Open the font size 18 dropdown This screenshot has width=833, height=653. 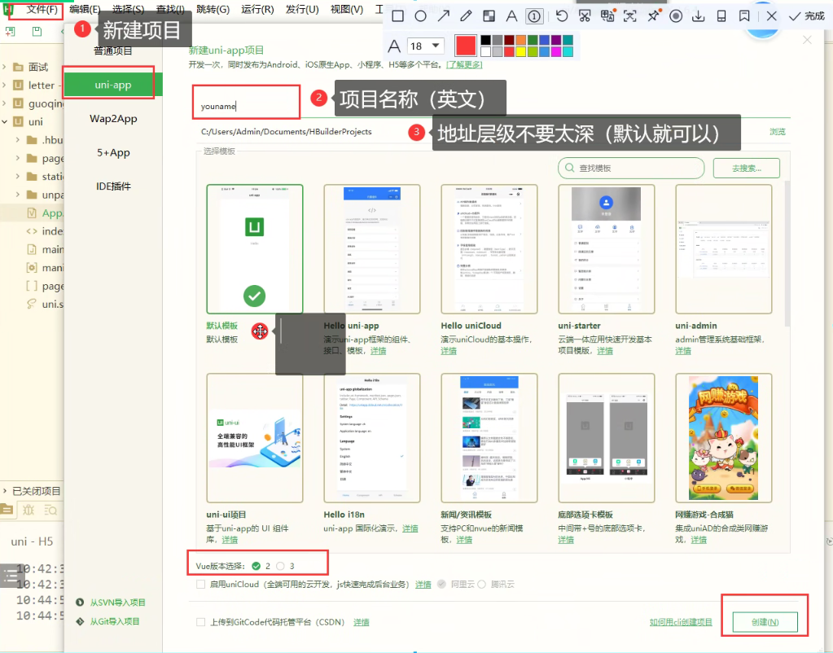(425, 46)
